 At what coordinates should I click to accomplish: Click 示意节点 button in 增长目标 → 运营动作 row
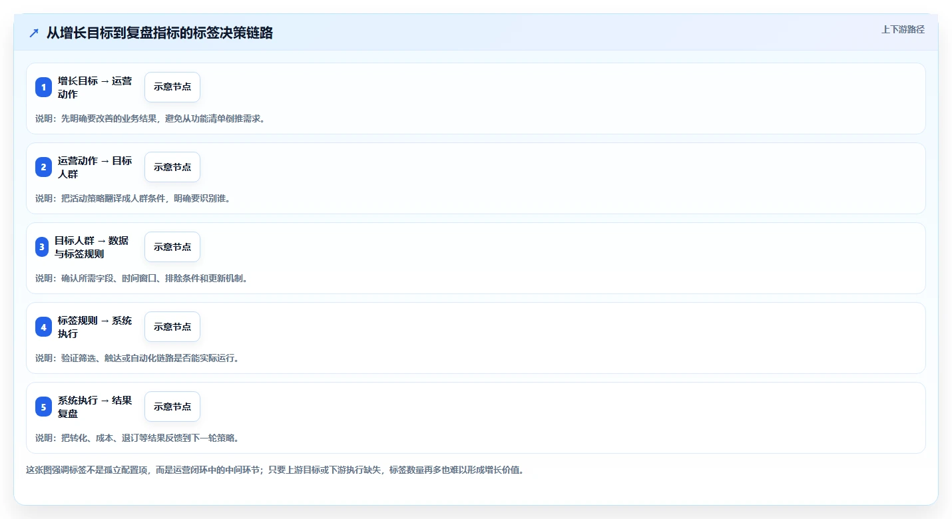coord(172,87)
